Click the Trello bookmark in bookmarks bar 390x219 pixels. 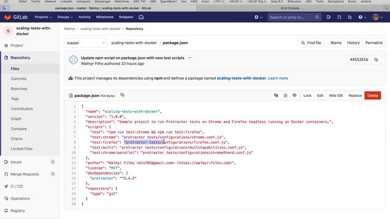(319, 1)
